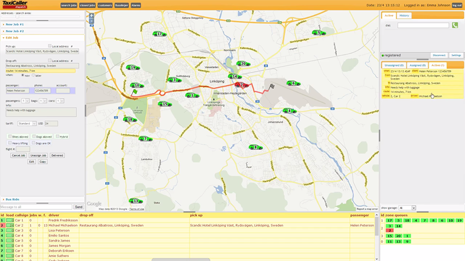465x261 pixels.
Task: Toggle Hybrid checkbox
Action: point(57,136)
